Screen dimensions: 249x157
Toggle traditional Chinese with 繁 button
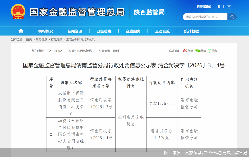point(219,7)
